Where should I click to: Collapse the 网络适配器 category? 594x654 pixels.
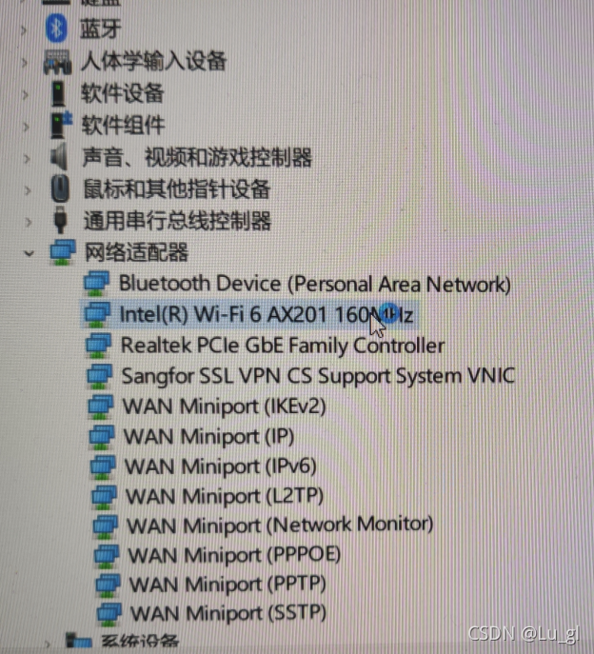pyautogui.click(x=29, y=253)
